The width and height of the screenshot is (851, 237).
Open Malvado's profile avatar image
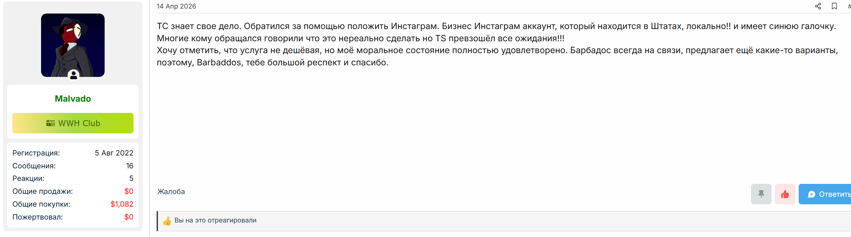coord(73,45)
